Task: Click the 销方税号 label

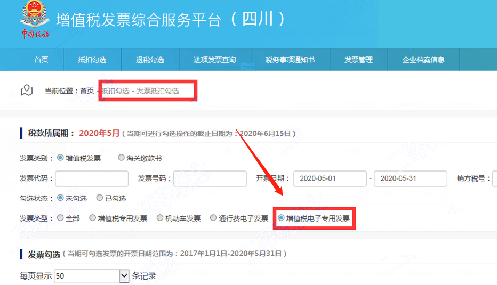Action: 473,178
